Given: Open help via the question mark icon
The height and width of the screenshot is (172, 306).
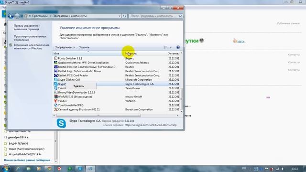Looking at the screenshot, I should [x=178, y=47].
